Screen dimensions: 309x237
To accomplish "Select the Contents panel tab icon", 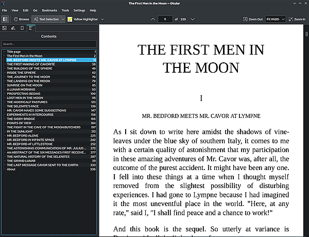I will [30, 28].
